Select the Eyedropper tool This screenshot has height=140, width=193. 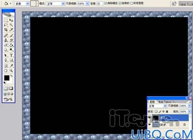click(x=11, y=66)
